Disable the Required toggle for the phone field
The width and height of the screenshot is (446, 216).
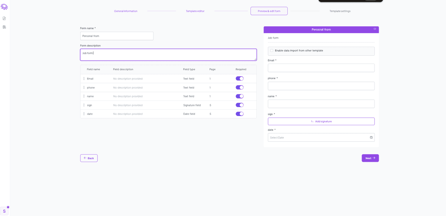coord(240,87)
